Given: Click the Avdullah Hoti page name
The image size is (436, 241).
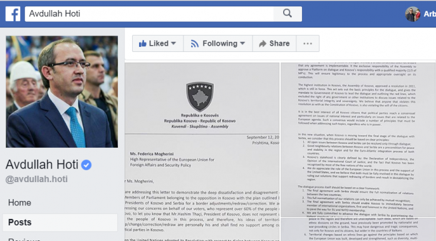Looking at the screenshot, I should 42,165.
